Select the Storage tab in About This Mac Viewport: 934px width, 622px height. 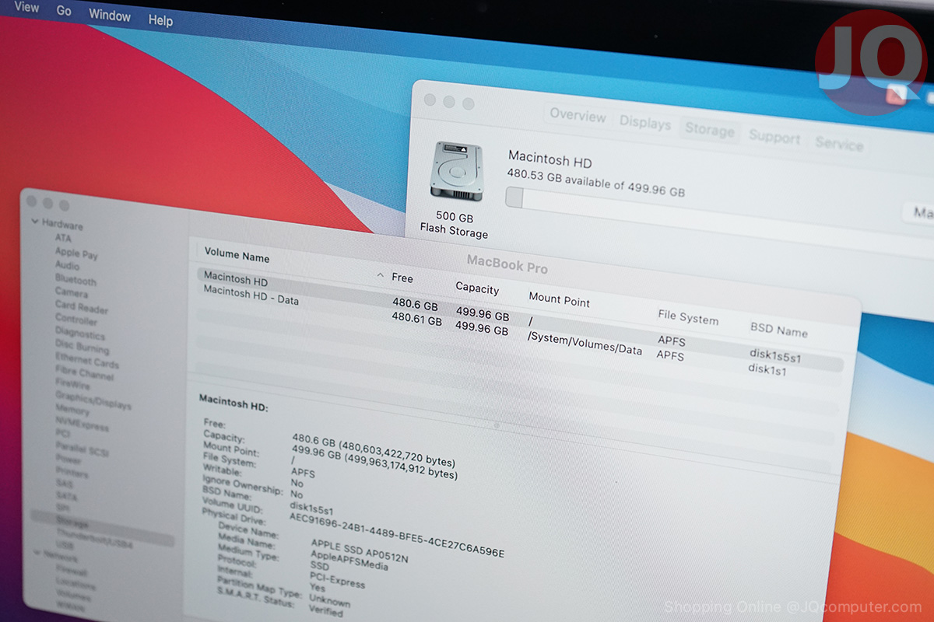click(709, 130)
